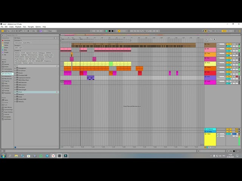242x181 pixels.
Task: Enable the Draw Mode pencil icon
Action: tap(203, 31)
